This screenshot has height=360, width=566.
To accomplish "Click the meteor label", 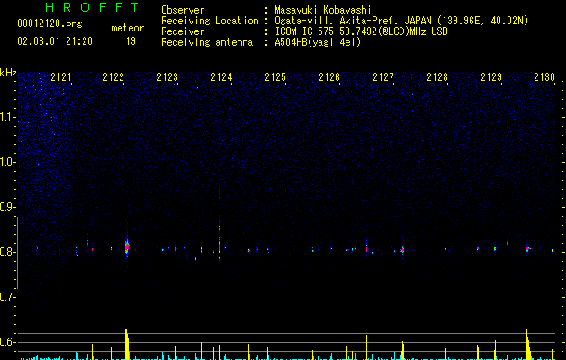I will tap(128, 28).
